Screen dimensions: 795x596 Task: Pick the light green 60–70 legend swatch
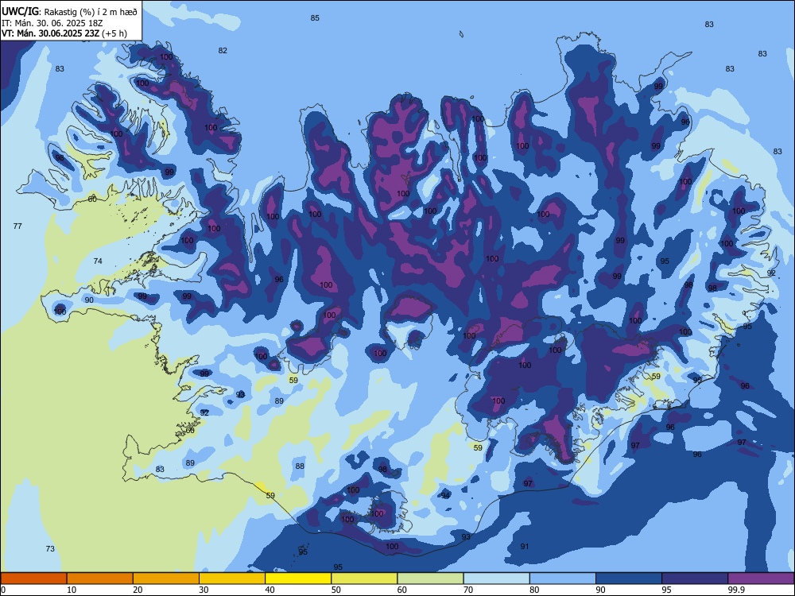pyautogui.click(x=430, y=579)
